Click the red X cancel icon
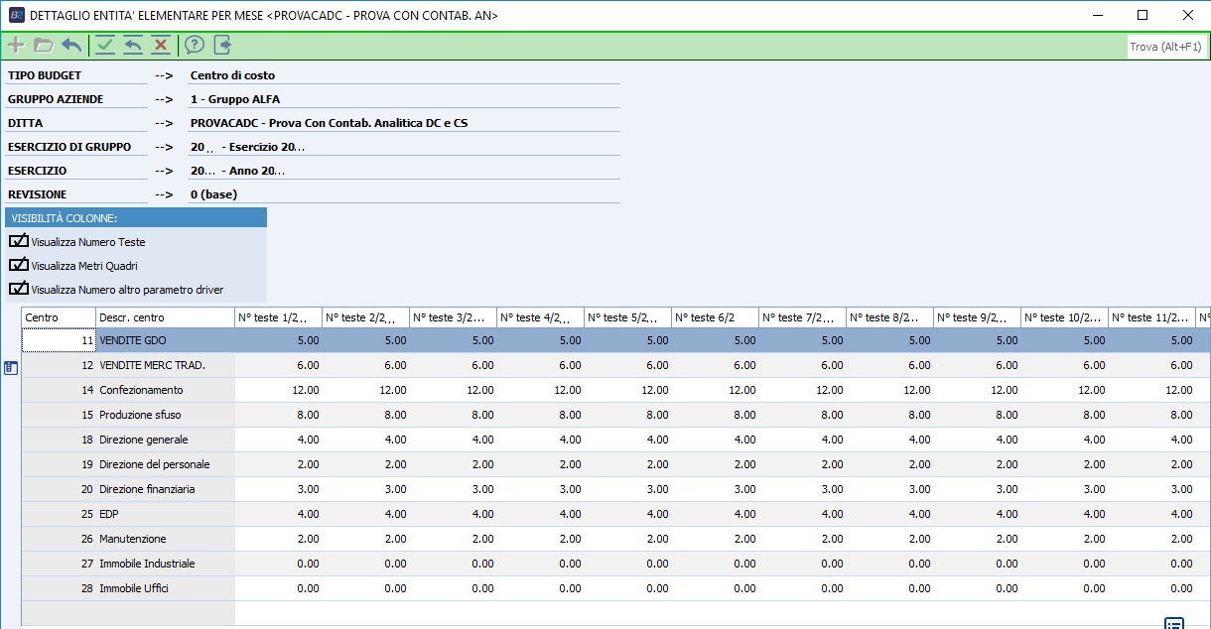 pos(160,45)
